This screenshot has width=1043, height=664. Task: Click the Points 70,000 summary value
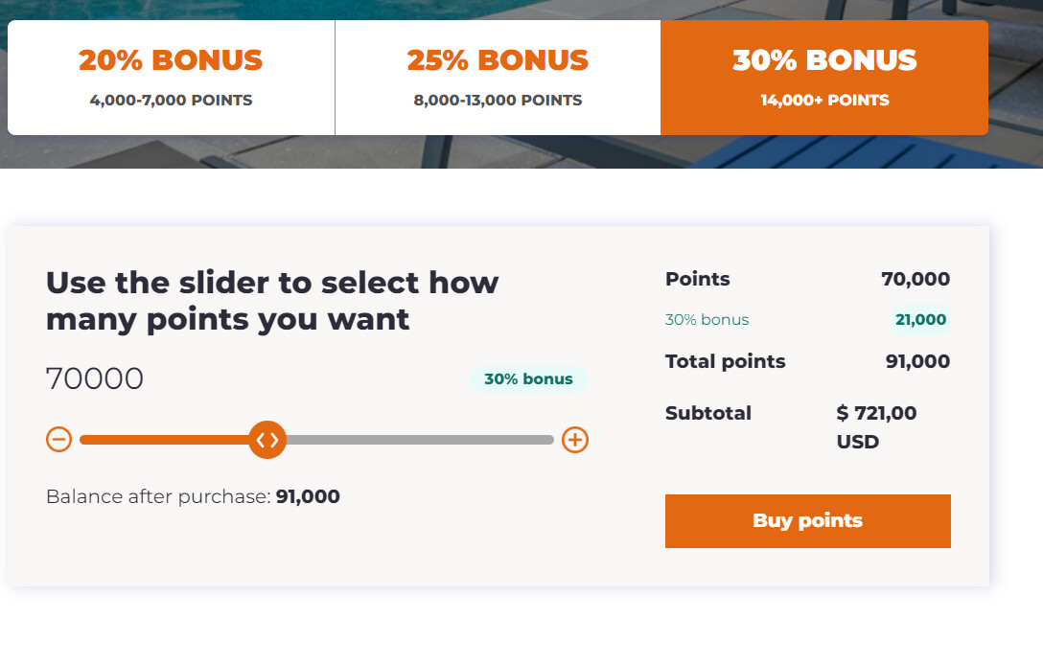pos(916,279)
